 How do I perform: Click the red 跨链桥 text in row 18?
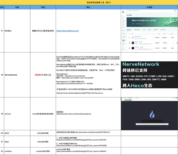(38, 75)
